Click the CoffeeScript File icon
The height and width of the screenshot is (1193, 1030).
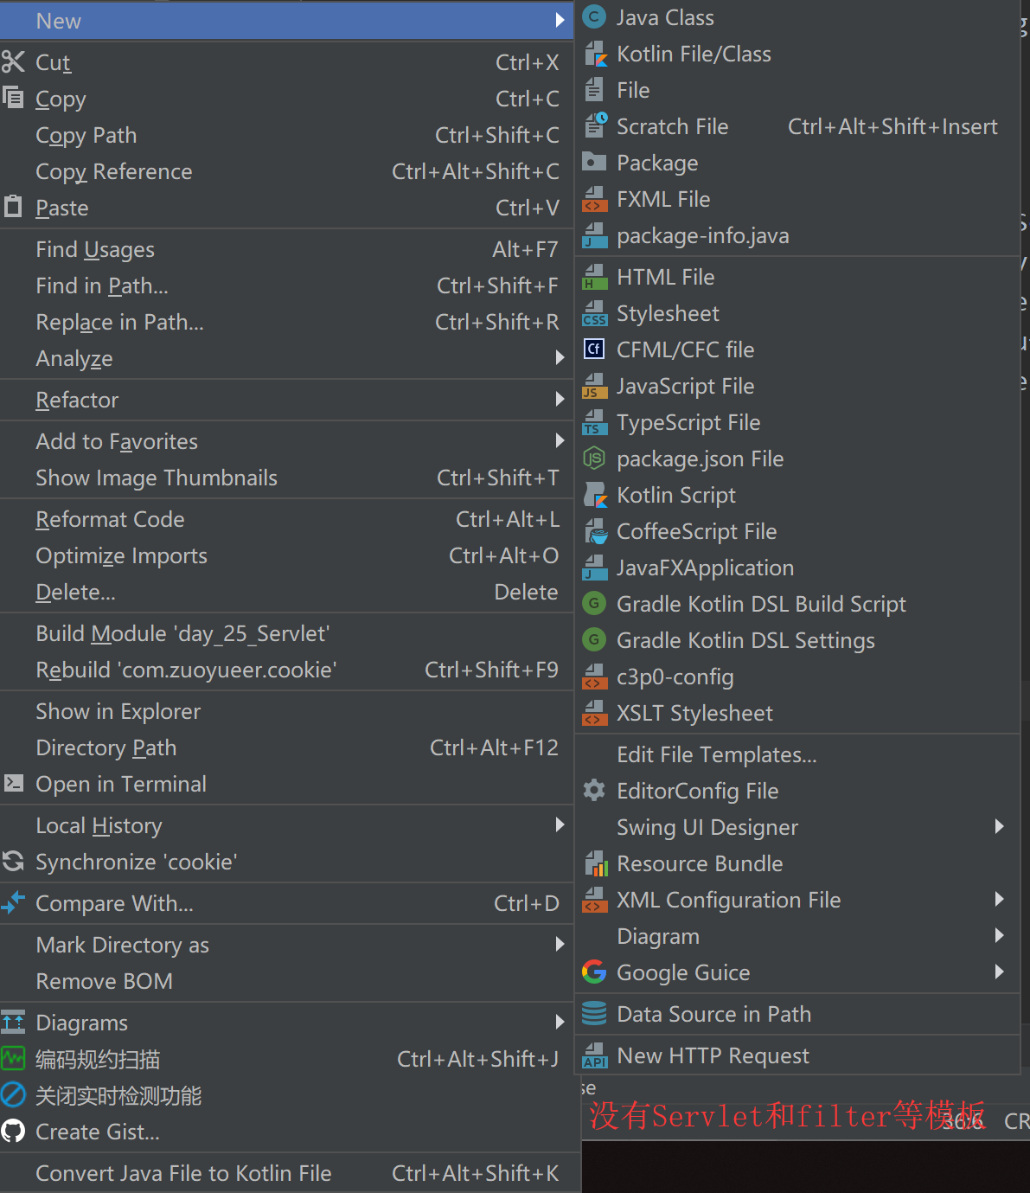[x=595, y=531]
